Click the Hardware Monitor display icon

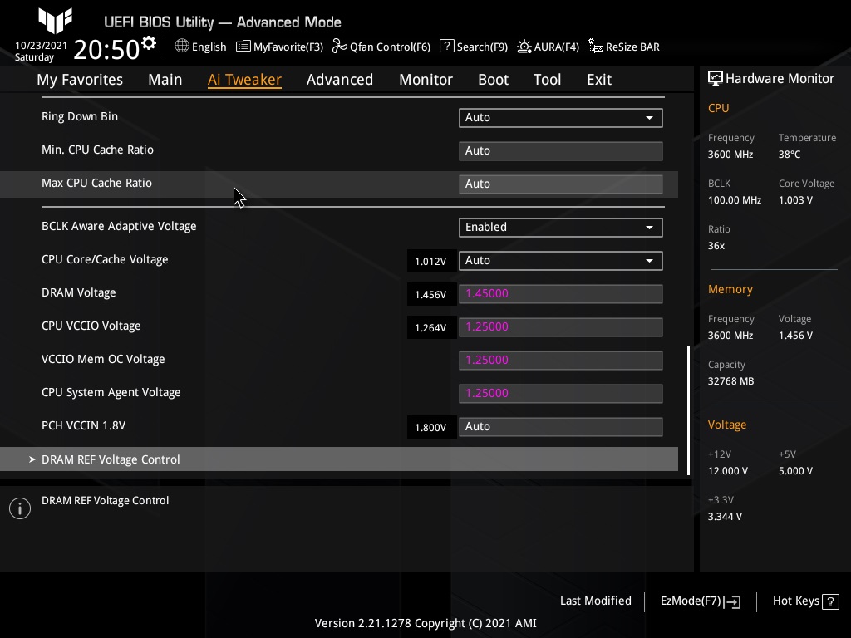pyautogui.click(x=716, y=79)
